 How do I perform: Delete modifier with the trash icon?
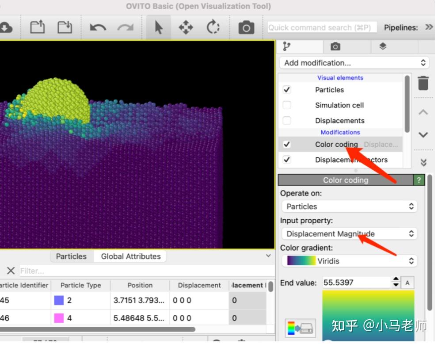423,83
